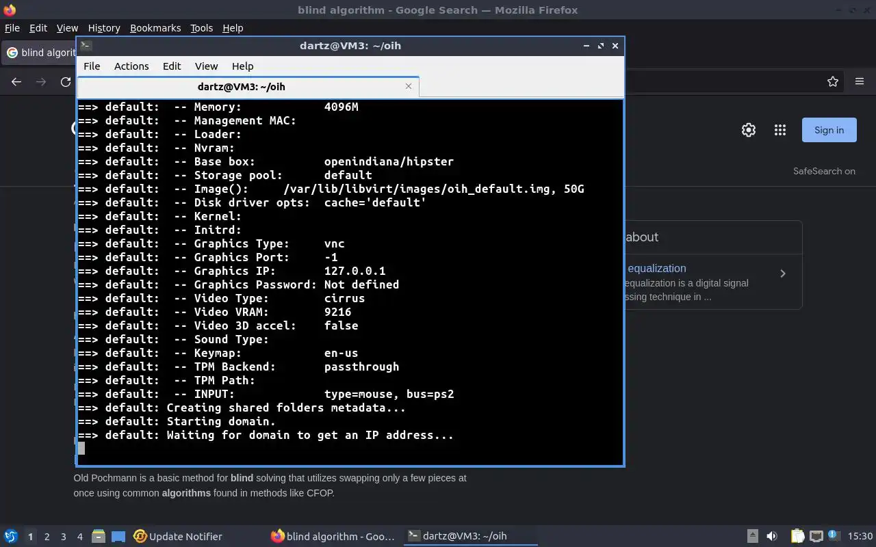Click the terminal icon in the title bar

tap(86, 46)
